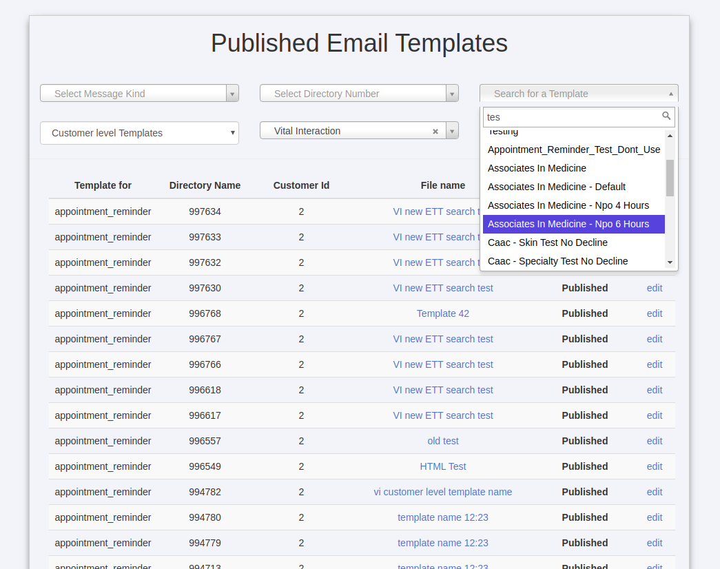
Task: Edit the HTML Test row 996549
Action: [x=655, y=466]
